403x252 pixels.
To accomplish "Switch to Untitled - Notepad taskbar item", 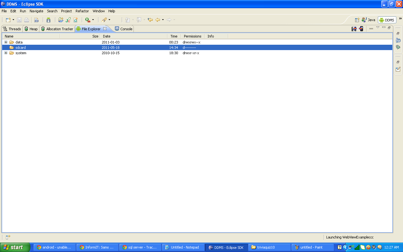I will tap(183, 247).
